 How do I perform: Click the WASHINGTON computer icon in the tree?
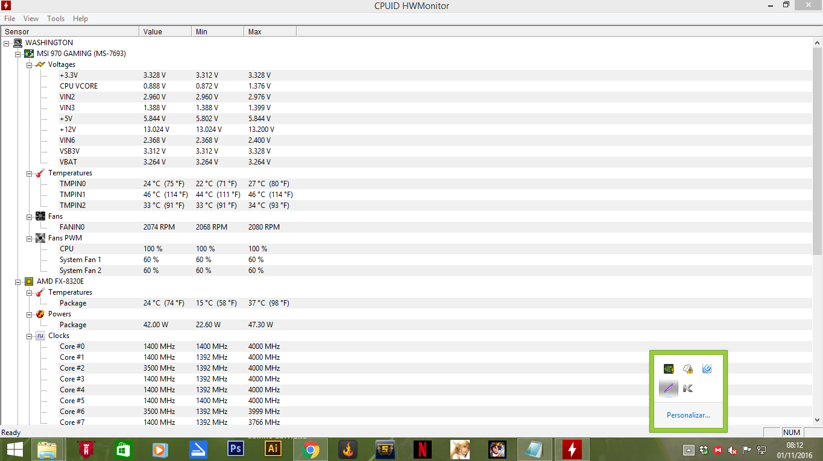[x=18, y=43]
